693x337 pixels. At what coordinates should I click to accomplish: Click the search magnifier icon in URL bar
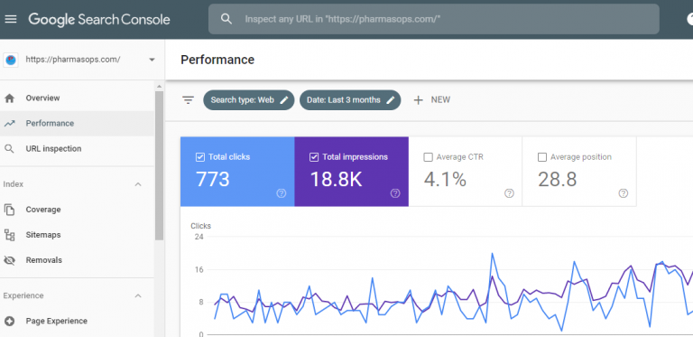226,19
